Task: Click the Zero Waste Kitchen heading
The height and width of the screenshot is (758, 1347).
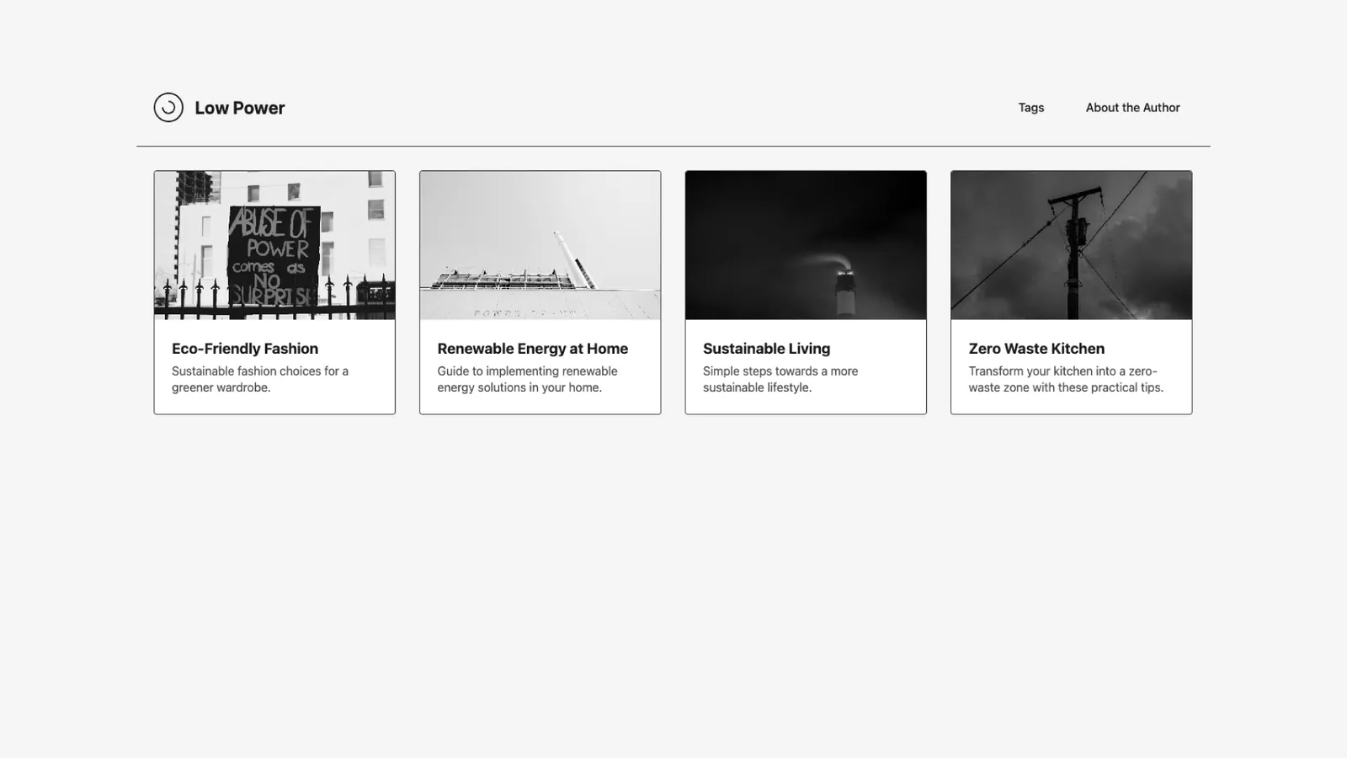Action: 1036,349
